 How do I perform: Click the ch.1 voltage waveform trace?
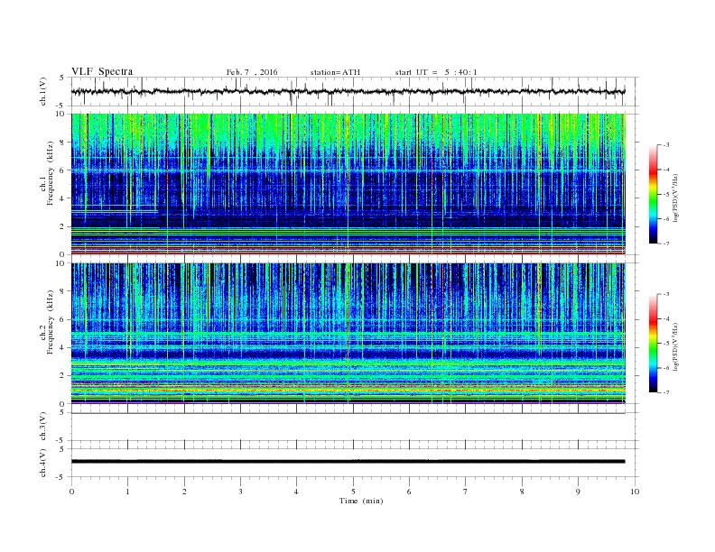(348, 91)
